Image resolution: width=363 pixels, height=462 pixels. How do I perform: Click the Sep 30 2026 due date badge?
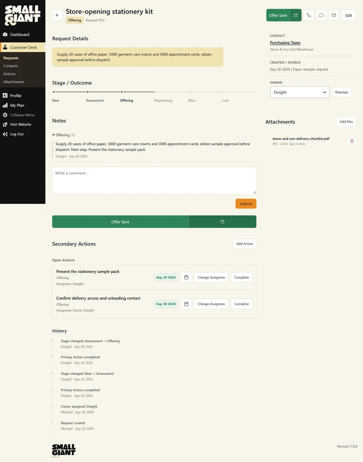click(166, 304)
